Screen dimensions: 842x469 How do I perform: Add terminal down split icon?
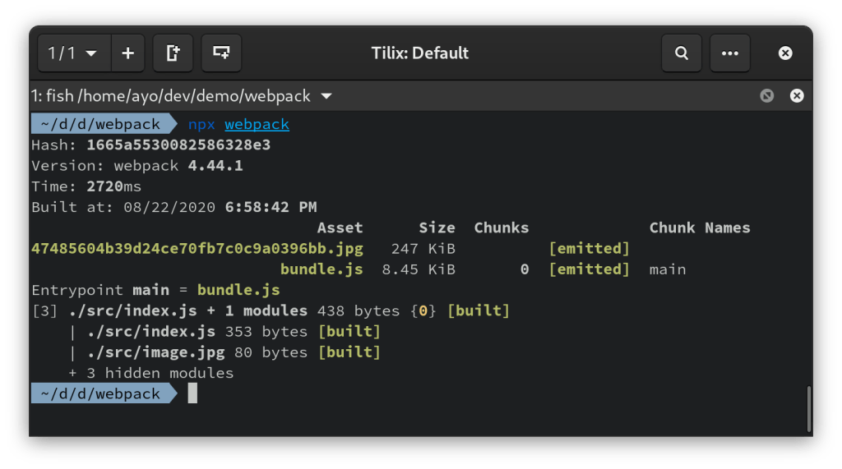pyautogui.click(x=221, y=53)
